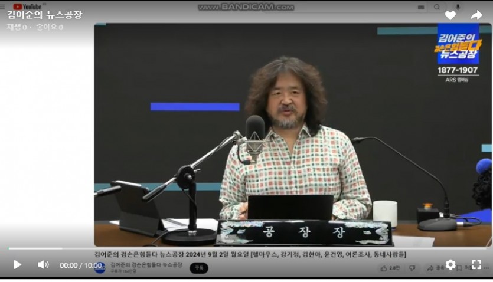Enter fullscreen with the fullscreen icon

pyautogui.click(x=476, y=264)
